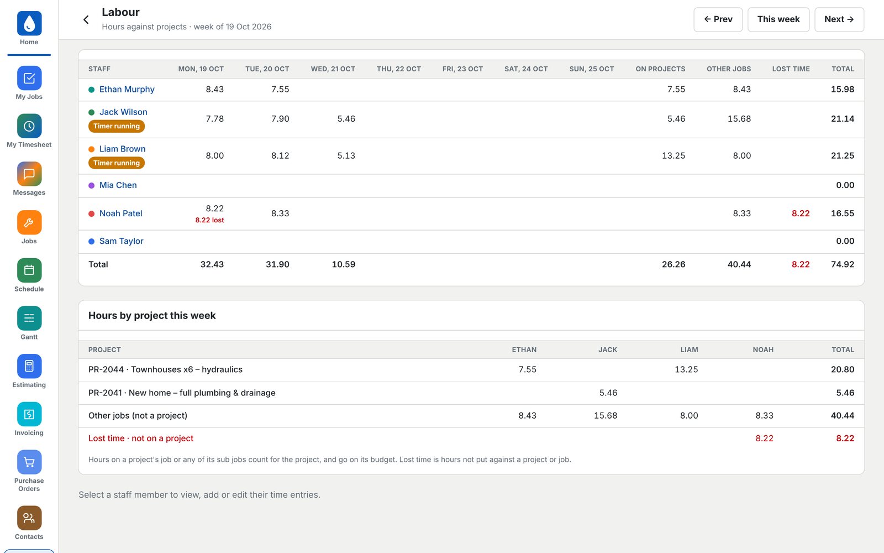Open the My Timesheet clock icon
884x553 pixels.
[29, 126]
